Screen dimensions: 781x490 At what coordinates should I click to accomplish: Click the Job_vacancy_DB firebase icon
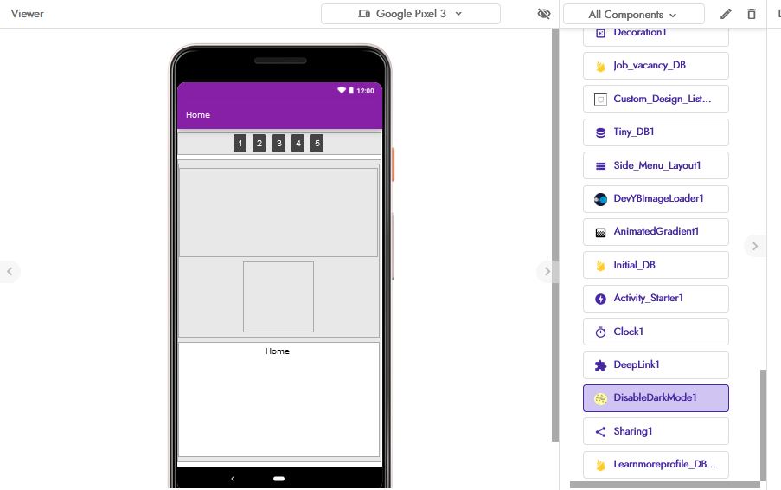[x=601, y=66]
